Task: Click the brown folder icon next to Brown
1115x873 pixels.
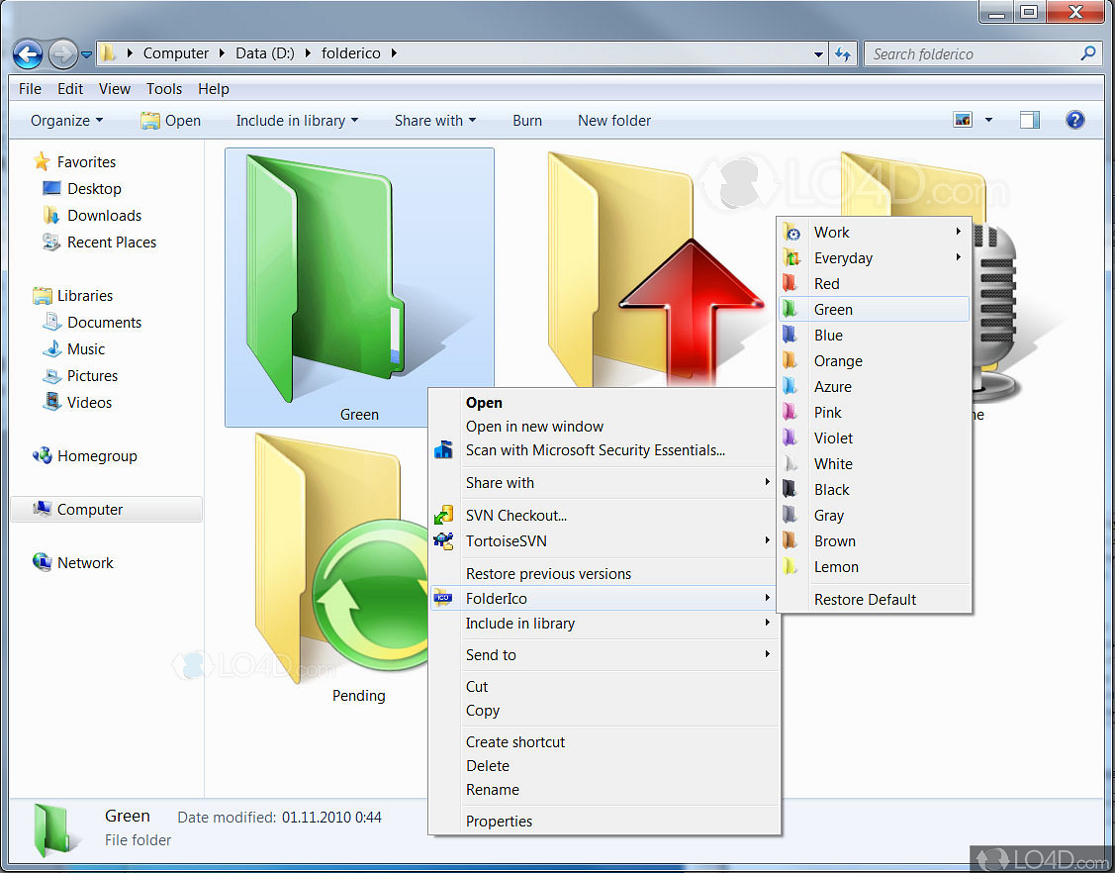Action: tap(790, 540)
